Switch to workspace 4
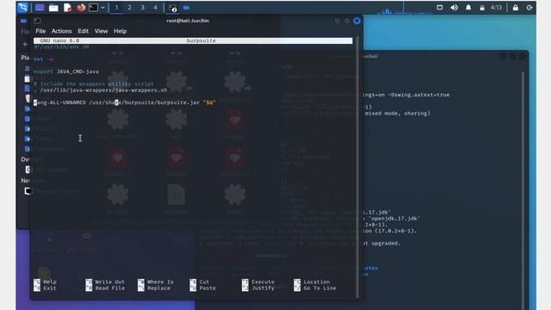This screenshot has height=310, width=551. pyautogui.click(x=155, y=8)
